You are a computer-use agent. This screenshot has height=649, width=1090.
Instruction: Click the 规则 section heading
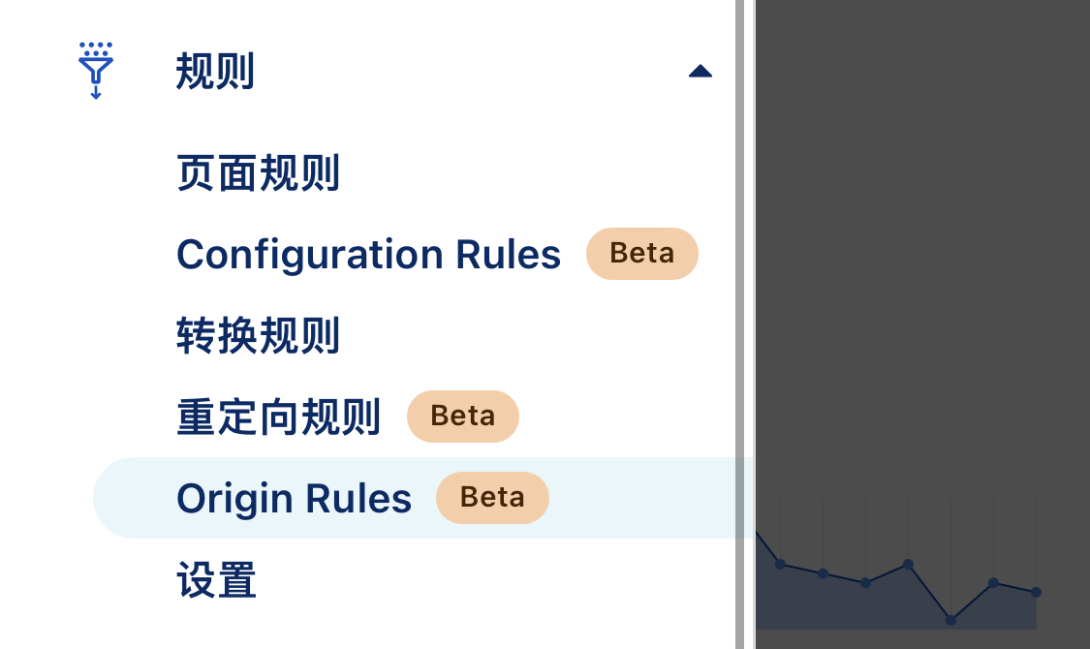(215, 72)
